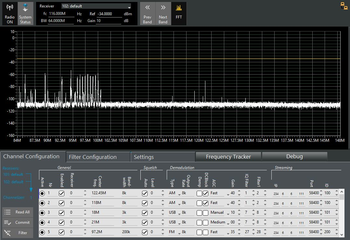
Task: Enable the Demp checkbox for channel 3
Action: click(x=200, y=213)
